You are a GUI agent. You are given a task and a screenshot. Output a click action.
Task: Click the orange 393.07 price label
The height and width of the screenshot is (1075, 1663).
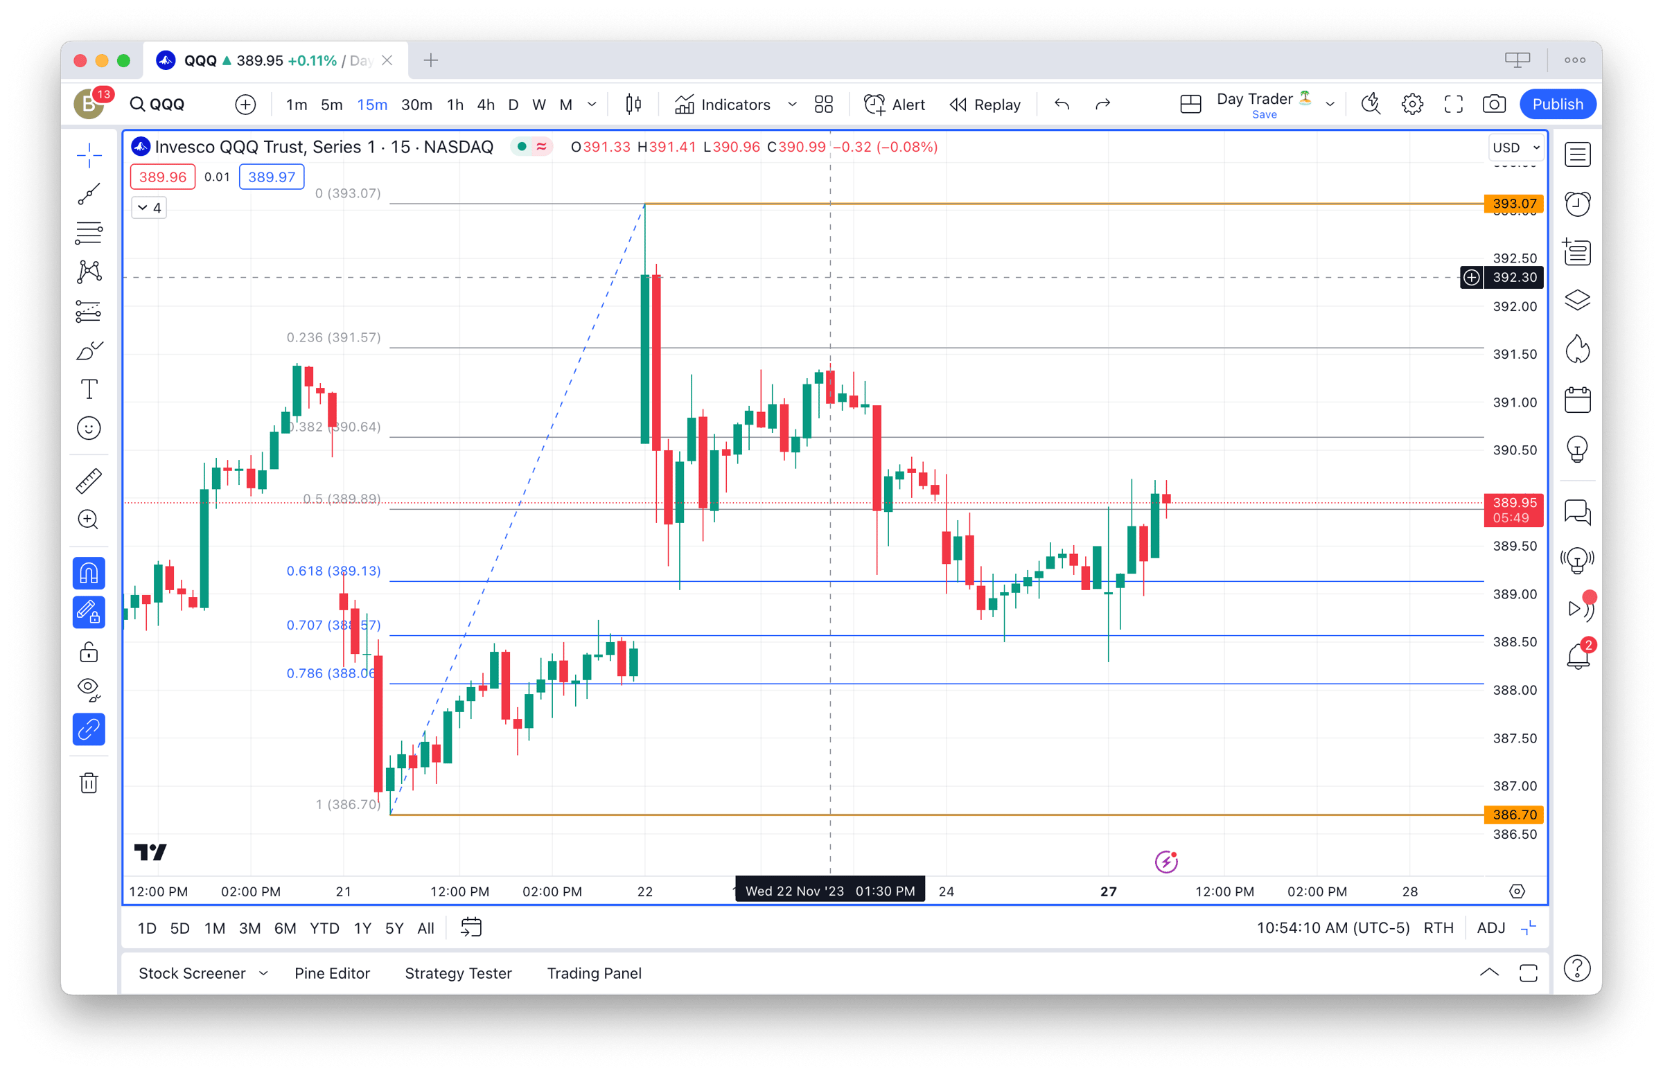[1513, 204]
